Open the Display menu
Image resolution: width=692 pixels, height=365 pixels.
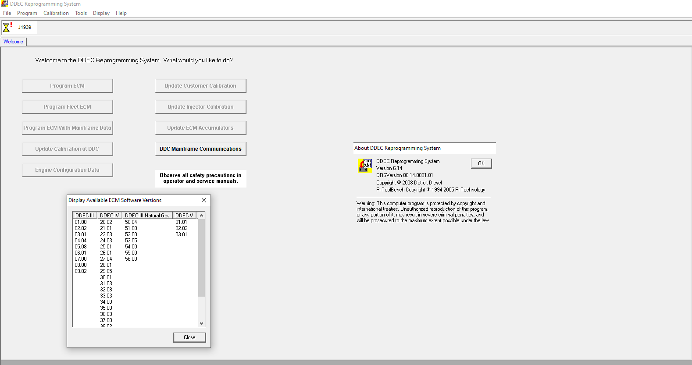click(x=101, y=13)
